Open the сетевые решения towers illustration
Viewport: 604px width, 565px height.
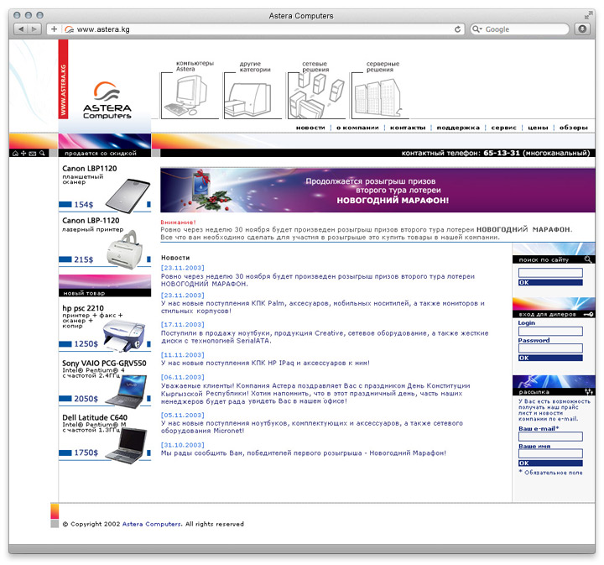(x=316, y=96)
